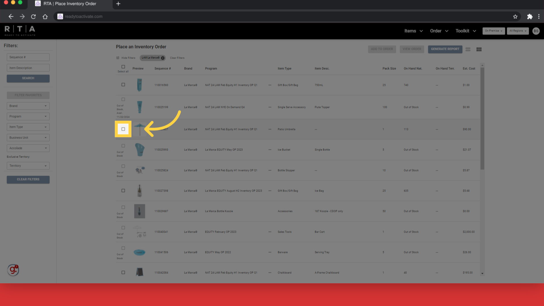Screen dimensions: 544x306
Task: Check the box for Flute Topper item
Action: pos(123,99)
